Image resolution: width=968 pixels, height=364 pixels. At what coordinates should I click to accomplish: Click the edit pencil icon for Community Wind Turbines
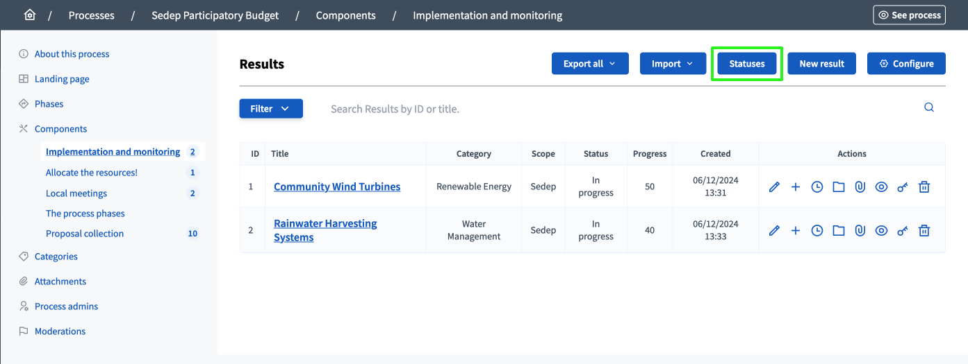(x=774, y=187)
